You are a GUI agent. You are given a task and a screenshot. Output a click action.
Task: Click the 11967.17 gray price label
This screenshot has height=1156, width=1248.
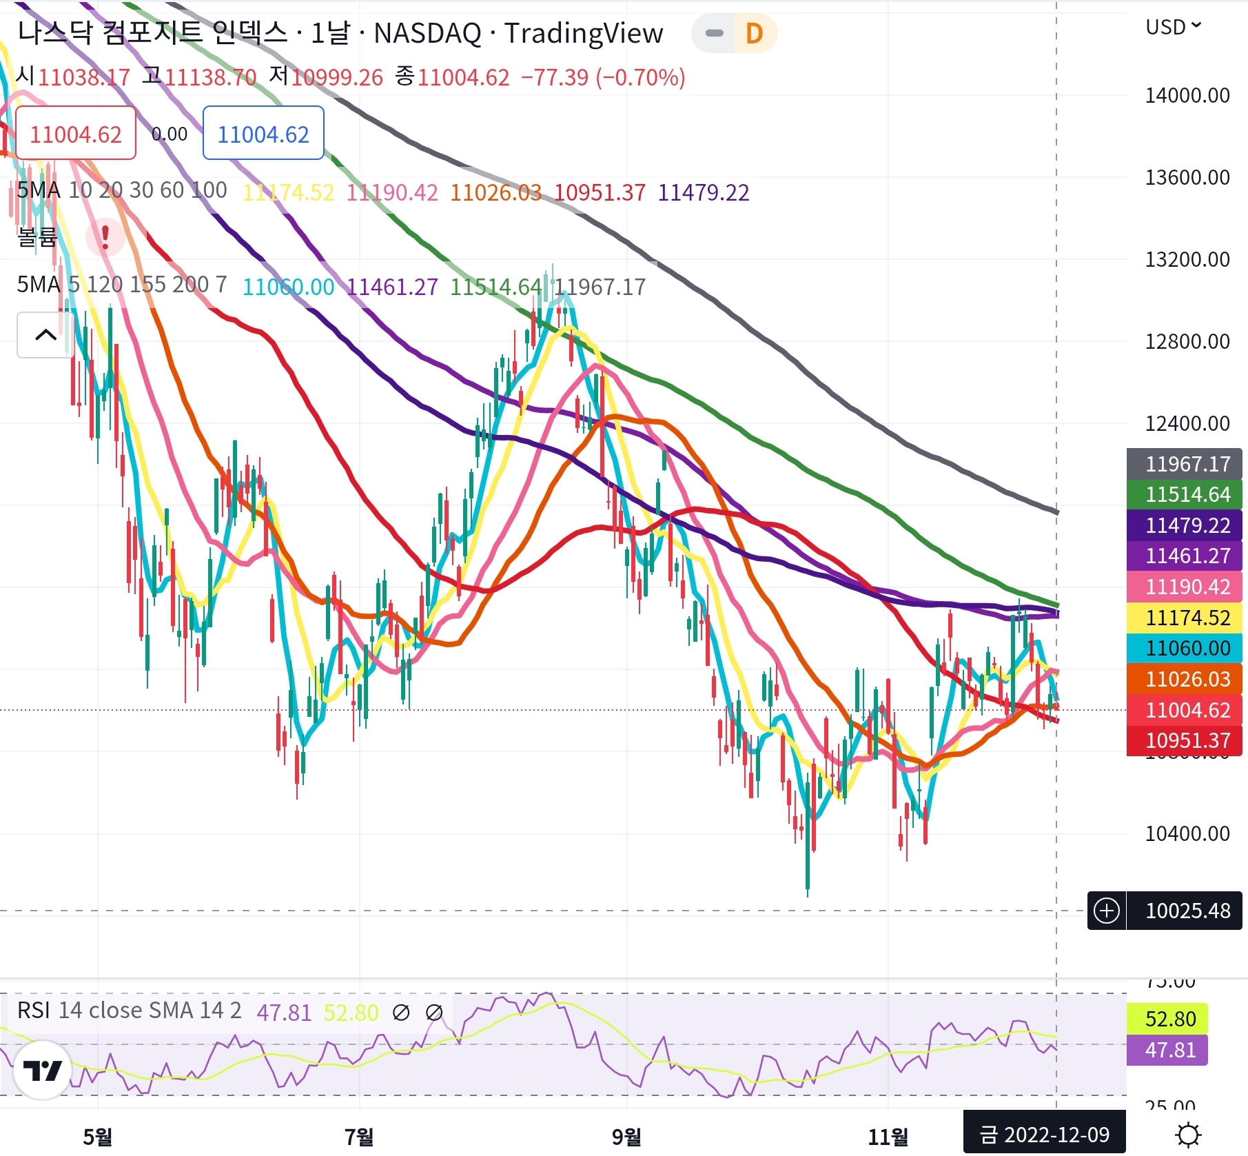tap(1185, 464)
